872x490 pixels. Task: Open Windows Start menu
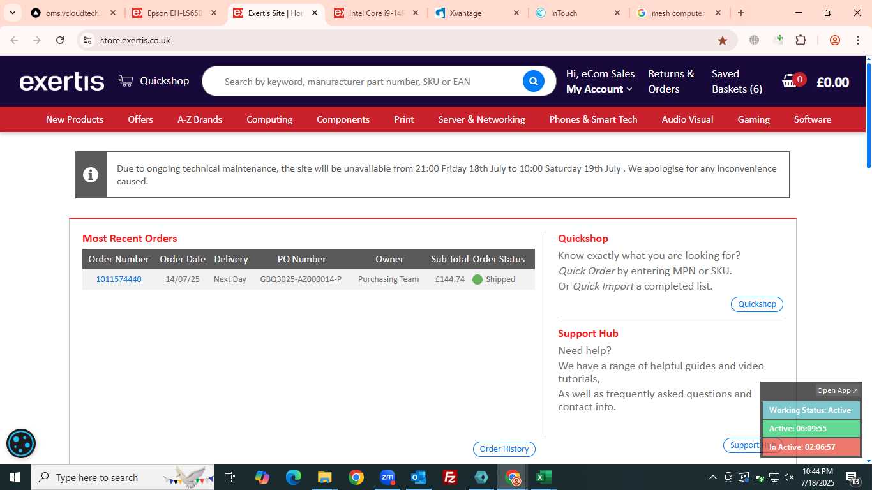(x=15, y=477)
